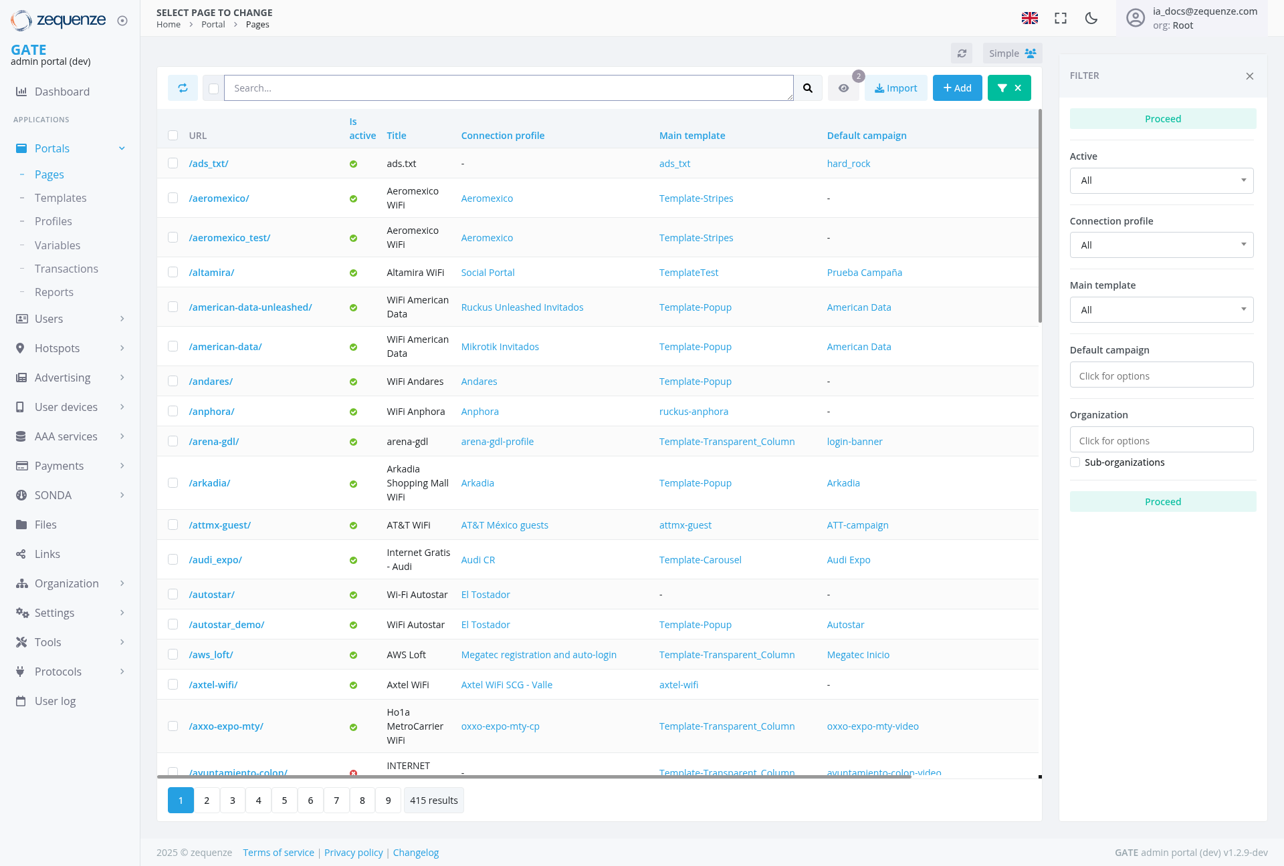The height and width of the screenshot is (866, 1284).
Task: Expand the AAA services menu
Action: coord(70,436)
